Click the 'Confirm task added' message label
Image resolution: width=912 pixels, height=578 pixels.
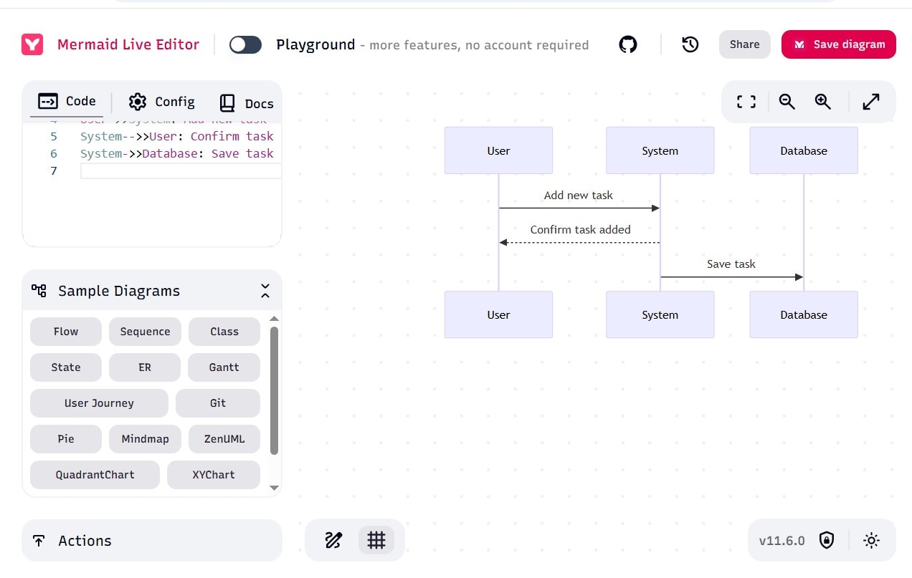(x=581, y=229)
